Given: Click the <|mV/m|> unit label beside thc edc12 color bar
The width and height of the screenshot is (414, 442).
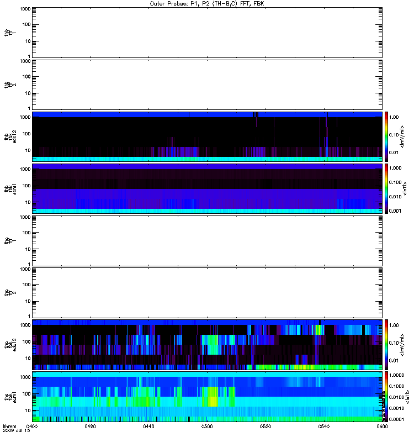Looking at the screenshot, I should point(402,345).
